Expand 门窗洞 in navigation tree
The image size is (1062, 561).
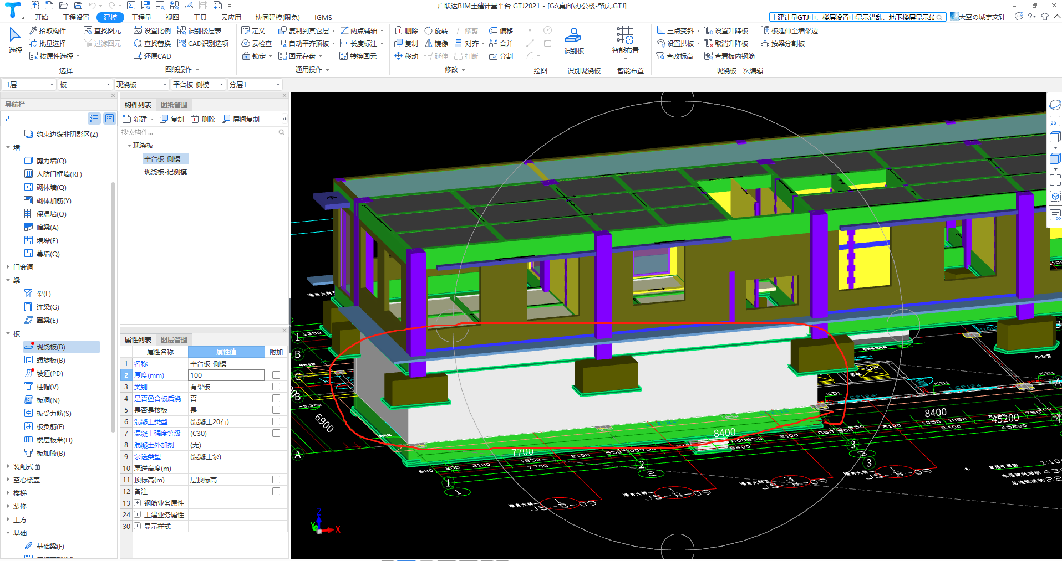(8, 267)
